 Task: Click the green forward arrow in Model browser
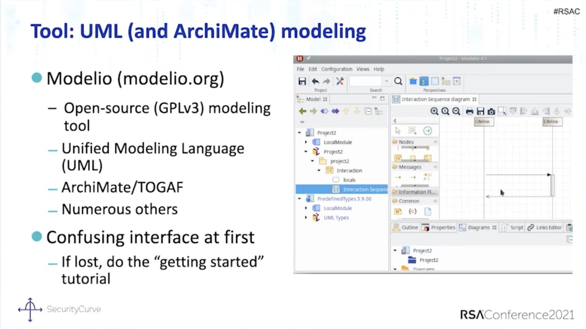[x=313, y=111]
